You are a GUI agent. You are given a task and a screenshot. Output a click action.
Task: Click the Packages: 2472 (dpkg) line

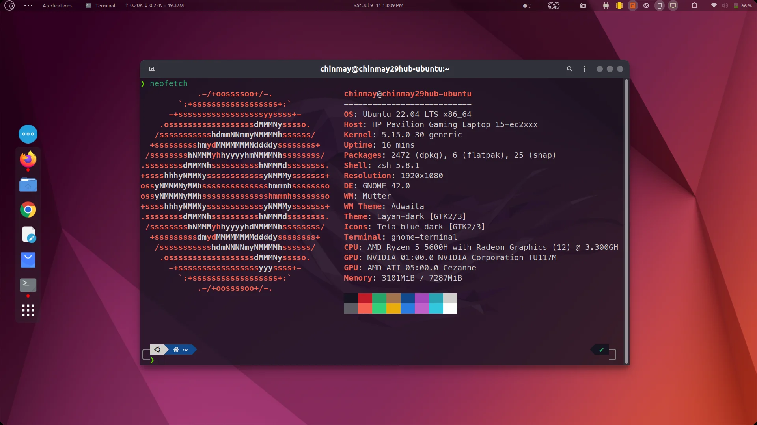tap(450, 155)
